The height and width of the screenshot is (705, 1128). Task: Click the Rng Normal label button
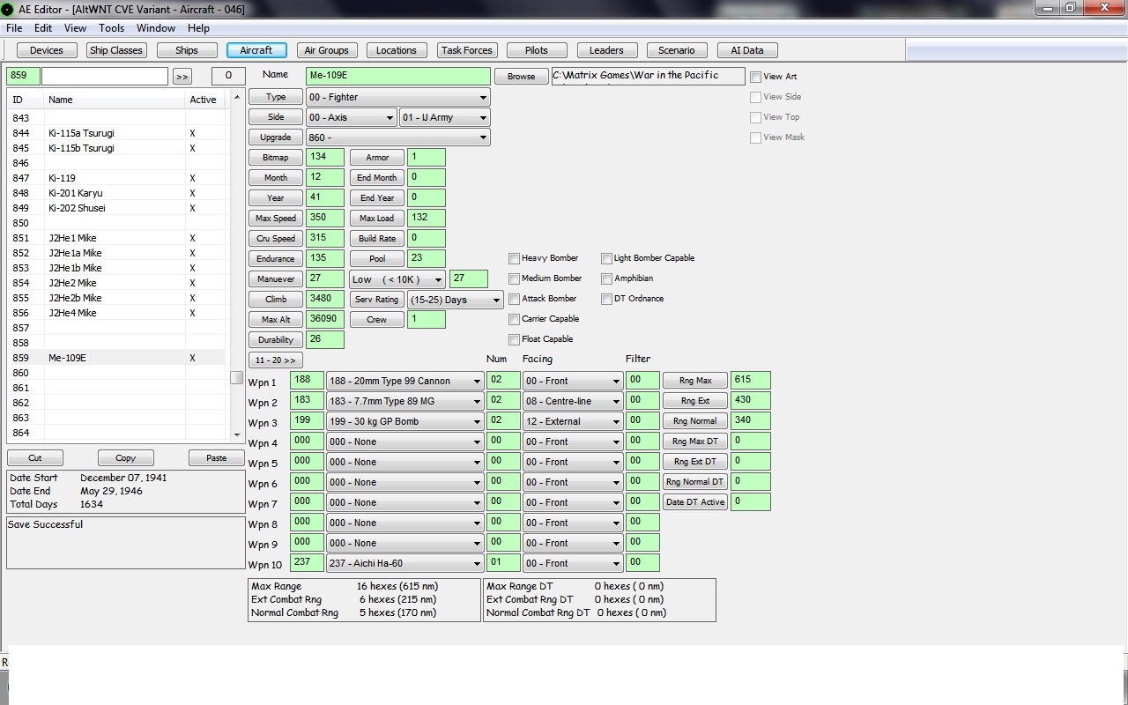point(694,420)
